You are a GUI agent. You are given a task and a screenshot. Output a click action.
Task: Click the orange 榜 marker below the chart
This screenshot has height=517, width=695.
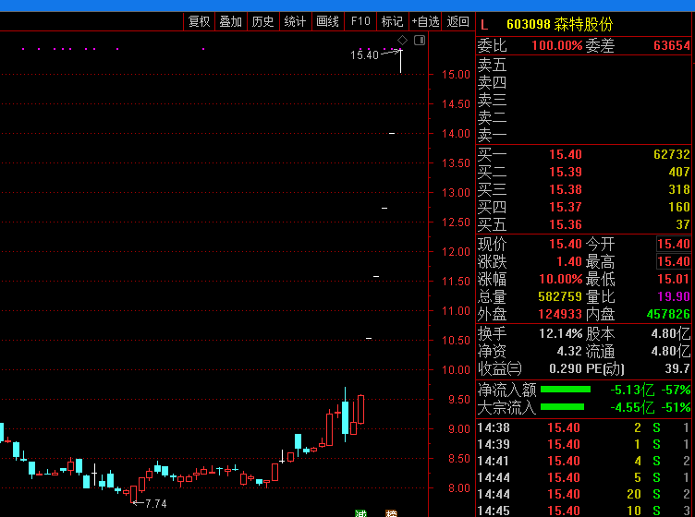pyautogui.click(x=391, y=513)
